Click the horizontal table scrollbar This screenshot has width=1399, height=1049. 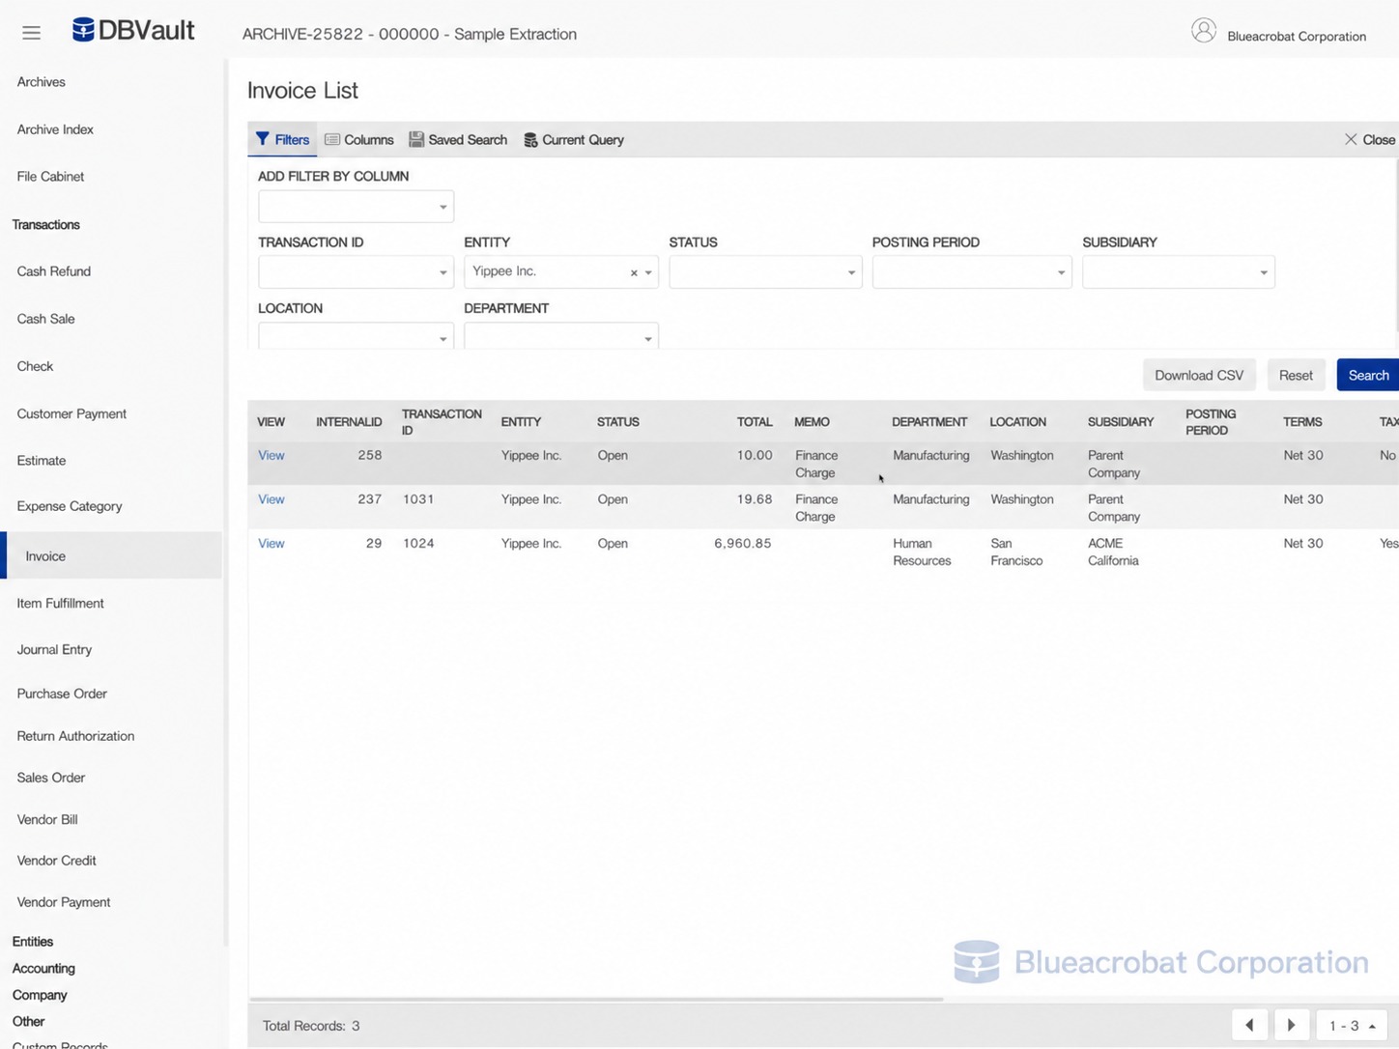pos(595,999)
